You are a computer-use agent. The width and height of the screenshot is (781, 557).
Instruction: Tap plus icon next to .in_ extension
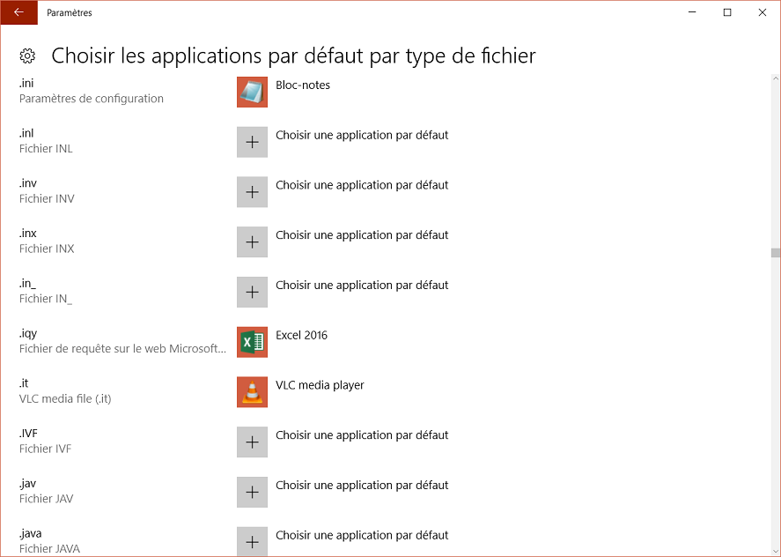tap(252, 293)
